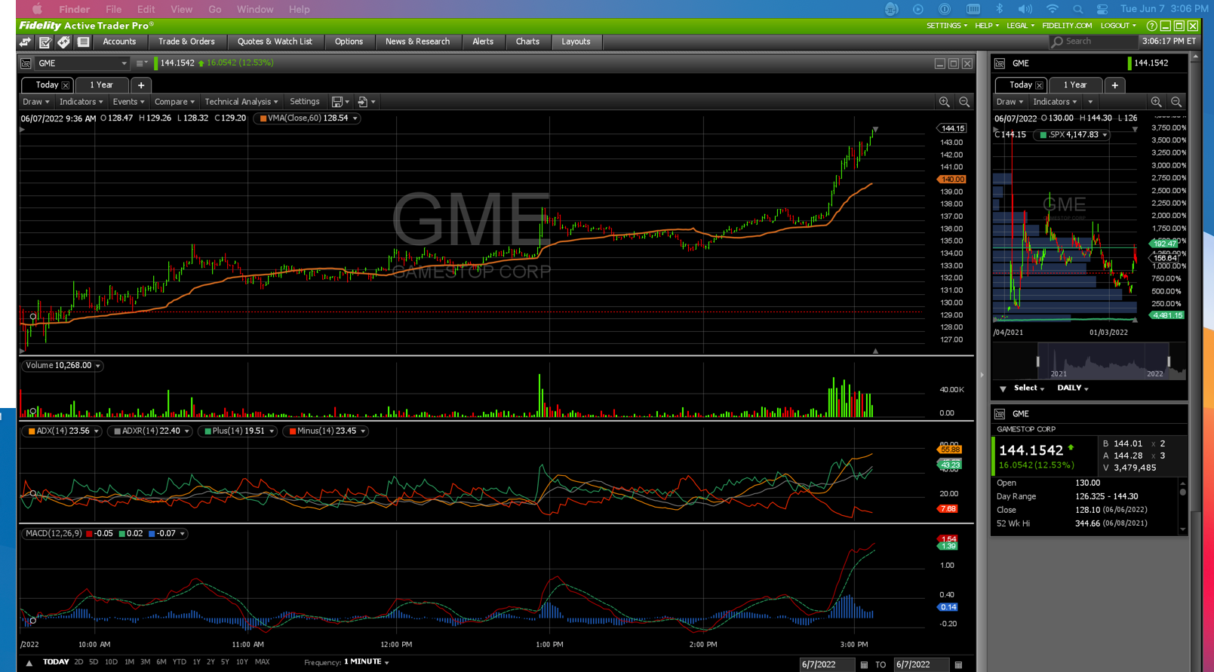Click the calendar icon beside start date

click(864, 664)
